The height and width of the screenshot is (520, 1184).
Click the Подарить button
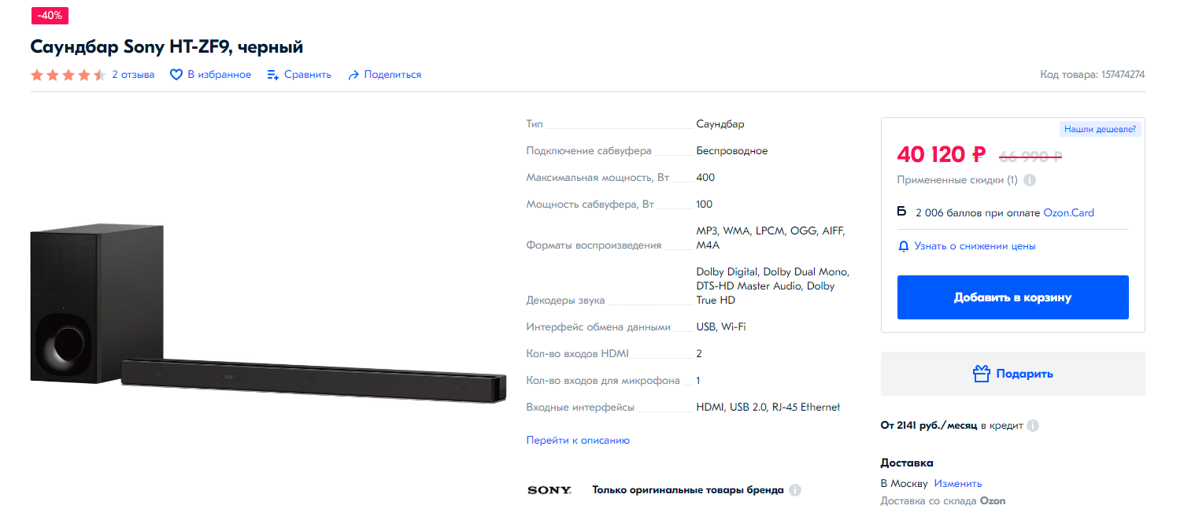(x=1013, y=374)
